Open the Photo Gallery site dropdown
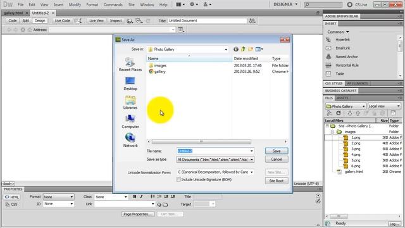The height and width of the screenshot is (228, 405). click(346, 106)
